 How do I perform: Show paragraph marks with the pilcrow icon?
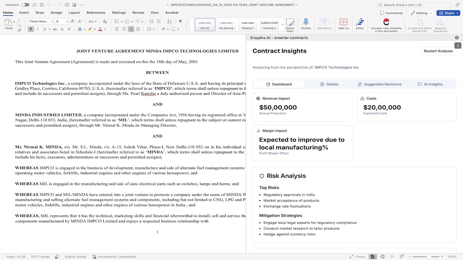tap(180, 21)
